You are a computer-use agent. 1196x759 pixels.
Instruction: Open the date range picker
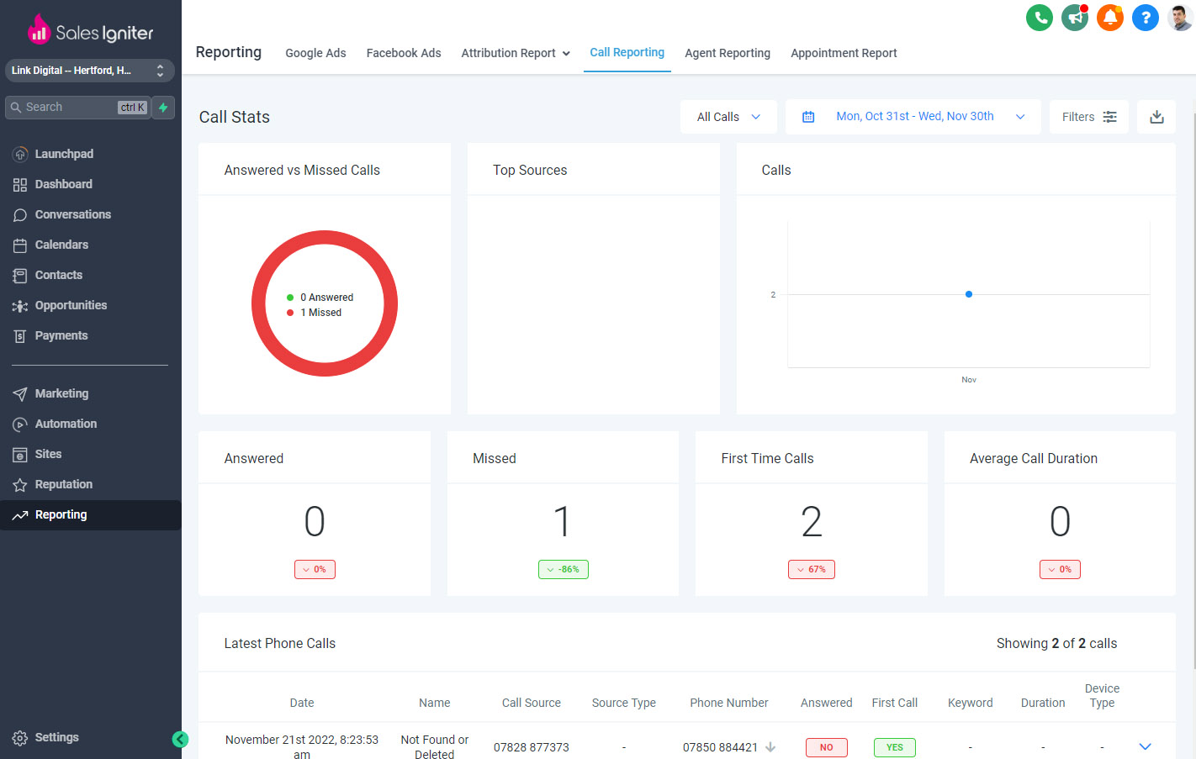tap(913, 117)
